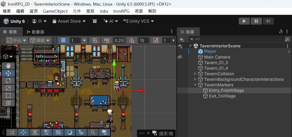The width and height of the screenshot is (292, 137).
Task: Expand the 攝影機 camera overlay
Action: click(x=148, y=133)
